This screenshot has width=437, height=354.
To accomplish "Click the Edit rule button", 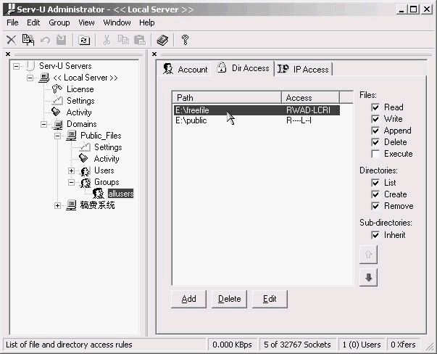I will click(270, 299).
